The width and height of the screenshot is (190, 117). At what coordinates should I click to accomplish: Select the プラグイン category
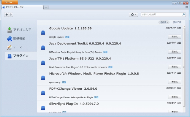(x=21, y=56)
